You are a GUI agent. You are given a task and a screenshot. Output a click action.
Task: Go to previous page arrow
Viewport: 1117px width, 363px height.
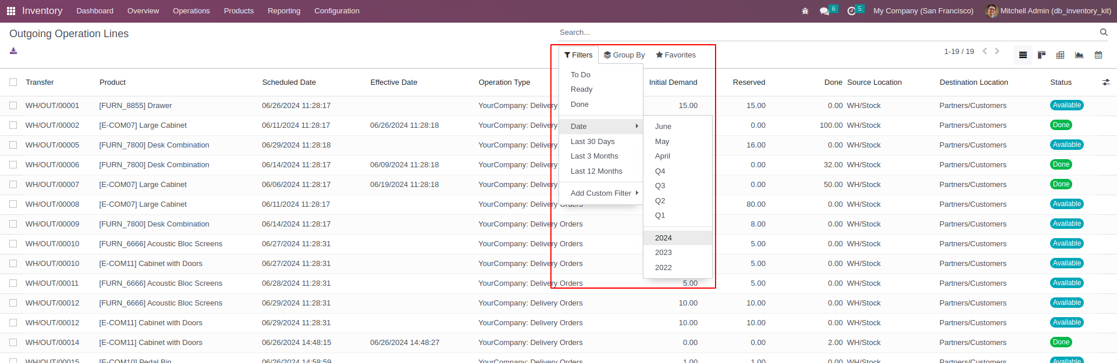tap(985, 51)
